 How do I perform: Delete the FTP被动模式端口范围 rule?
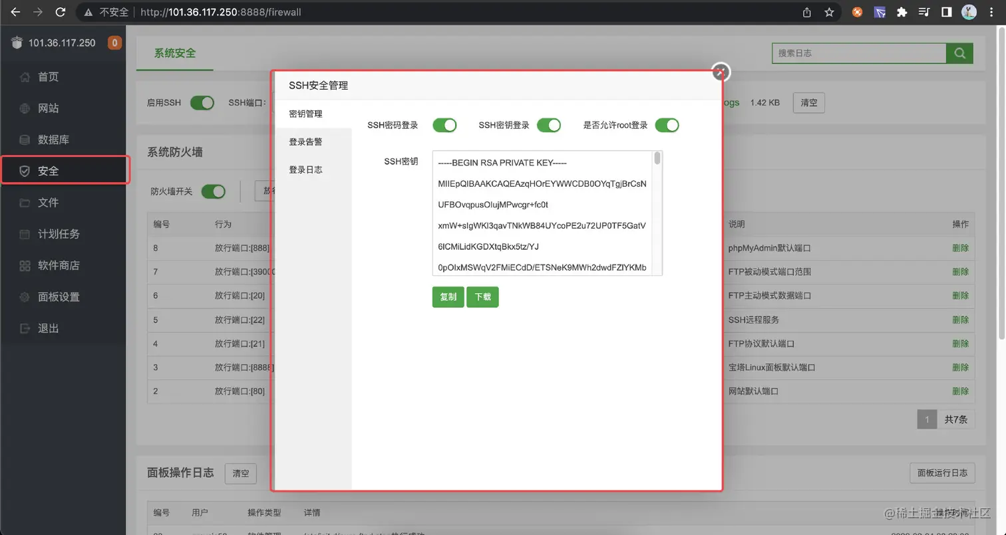click(960, 272)
